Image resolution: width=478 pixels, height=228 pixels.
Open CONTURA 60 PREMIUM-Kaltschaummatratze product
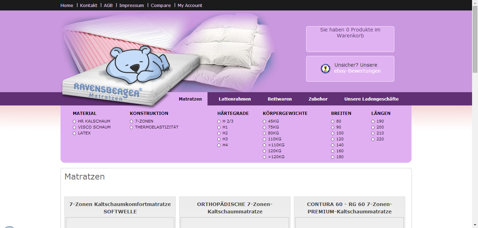(350, 208)
